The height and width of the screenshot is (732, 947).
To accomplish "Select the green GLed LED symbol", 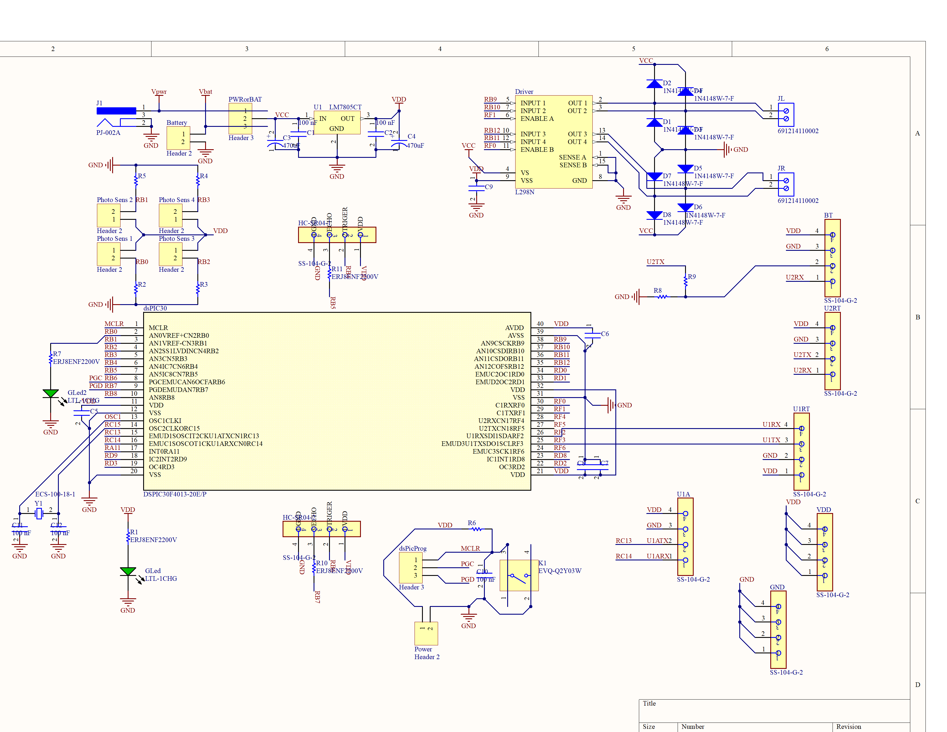I will [128, 572].
